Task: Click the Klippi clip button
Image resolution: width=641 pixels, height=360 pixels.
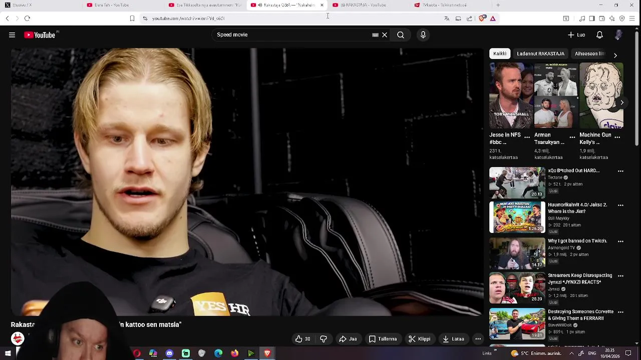Action: pos(420,339)
